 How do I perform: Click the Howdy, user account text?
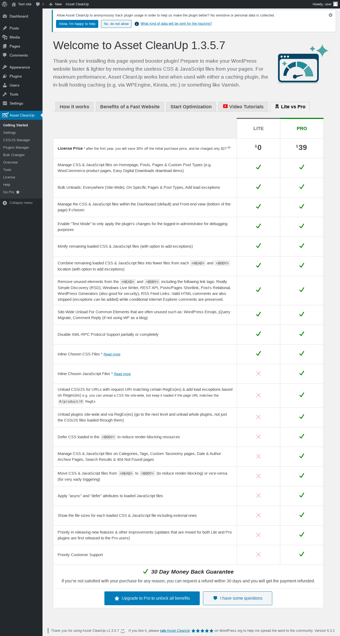click(x=322, y=4)
